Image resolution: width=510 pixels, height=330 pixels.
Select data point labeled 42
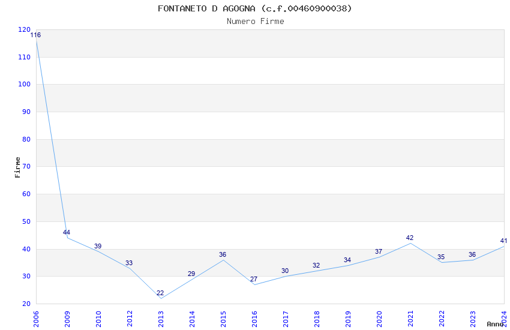pos(409,238)
